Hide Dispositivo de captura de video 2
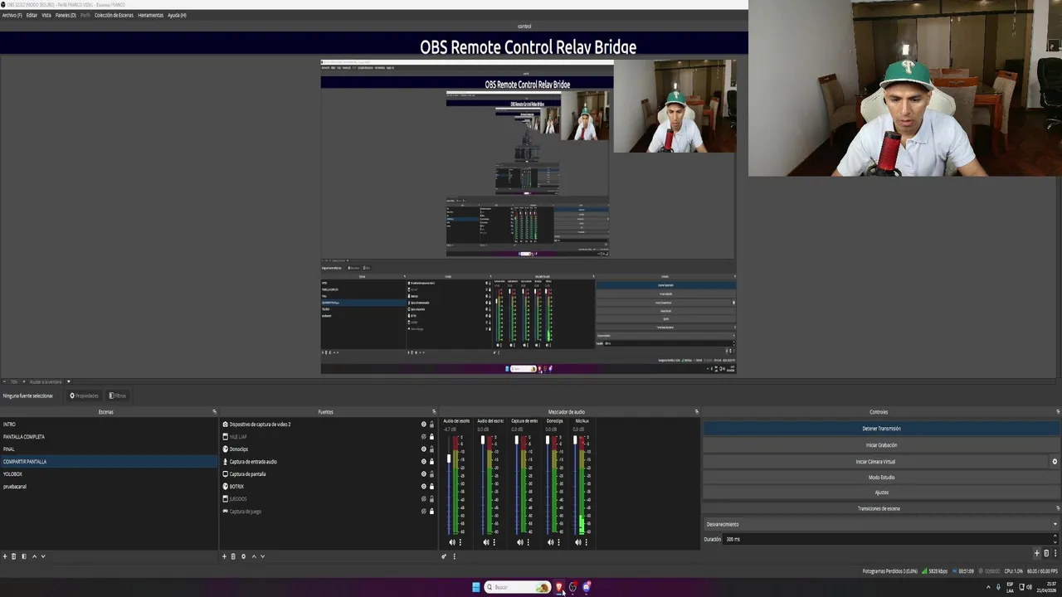This screenshot has width=1062, height=597. point(423,425)
